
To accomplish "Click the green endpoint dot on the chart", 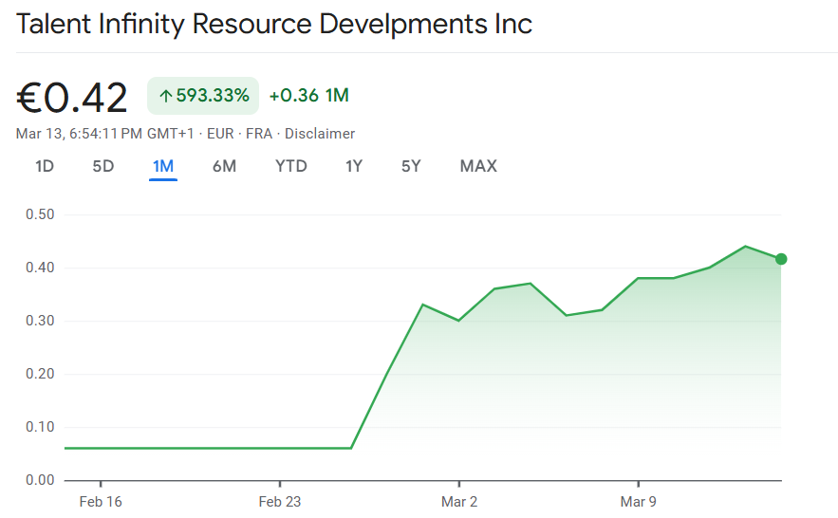I will (x=781, y=259).
